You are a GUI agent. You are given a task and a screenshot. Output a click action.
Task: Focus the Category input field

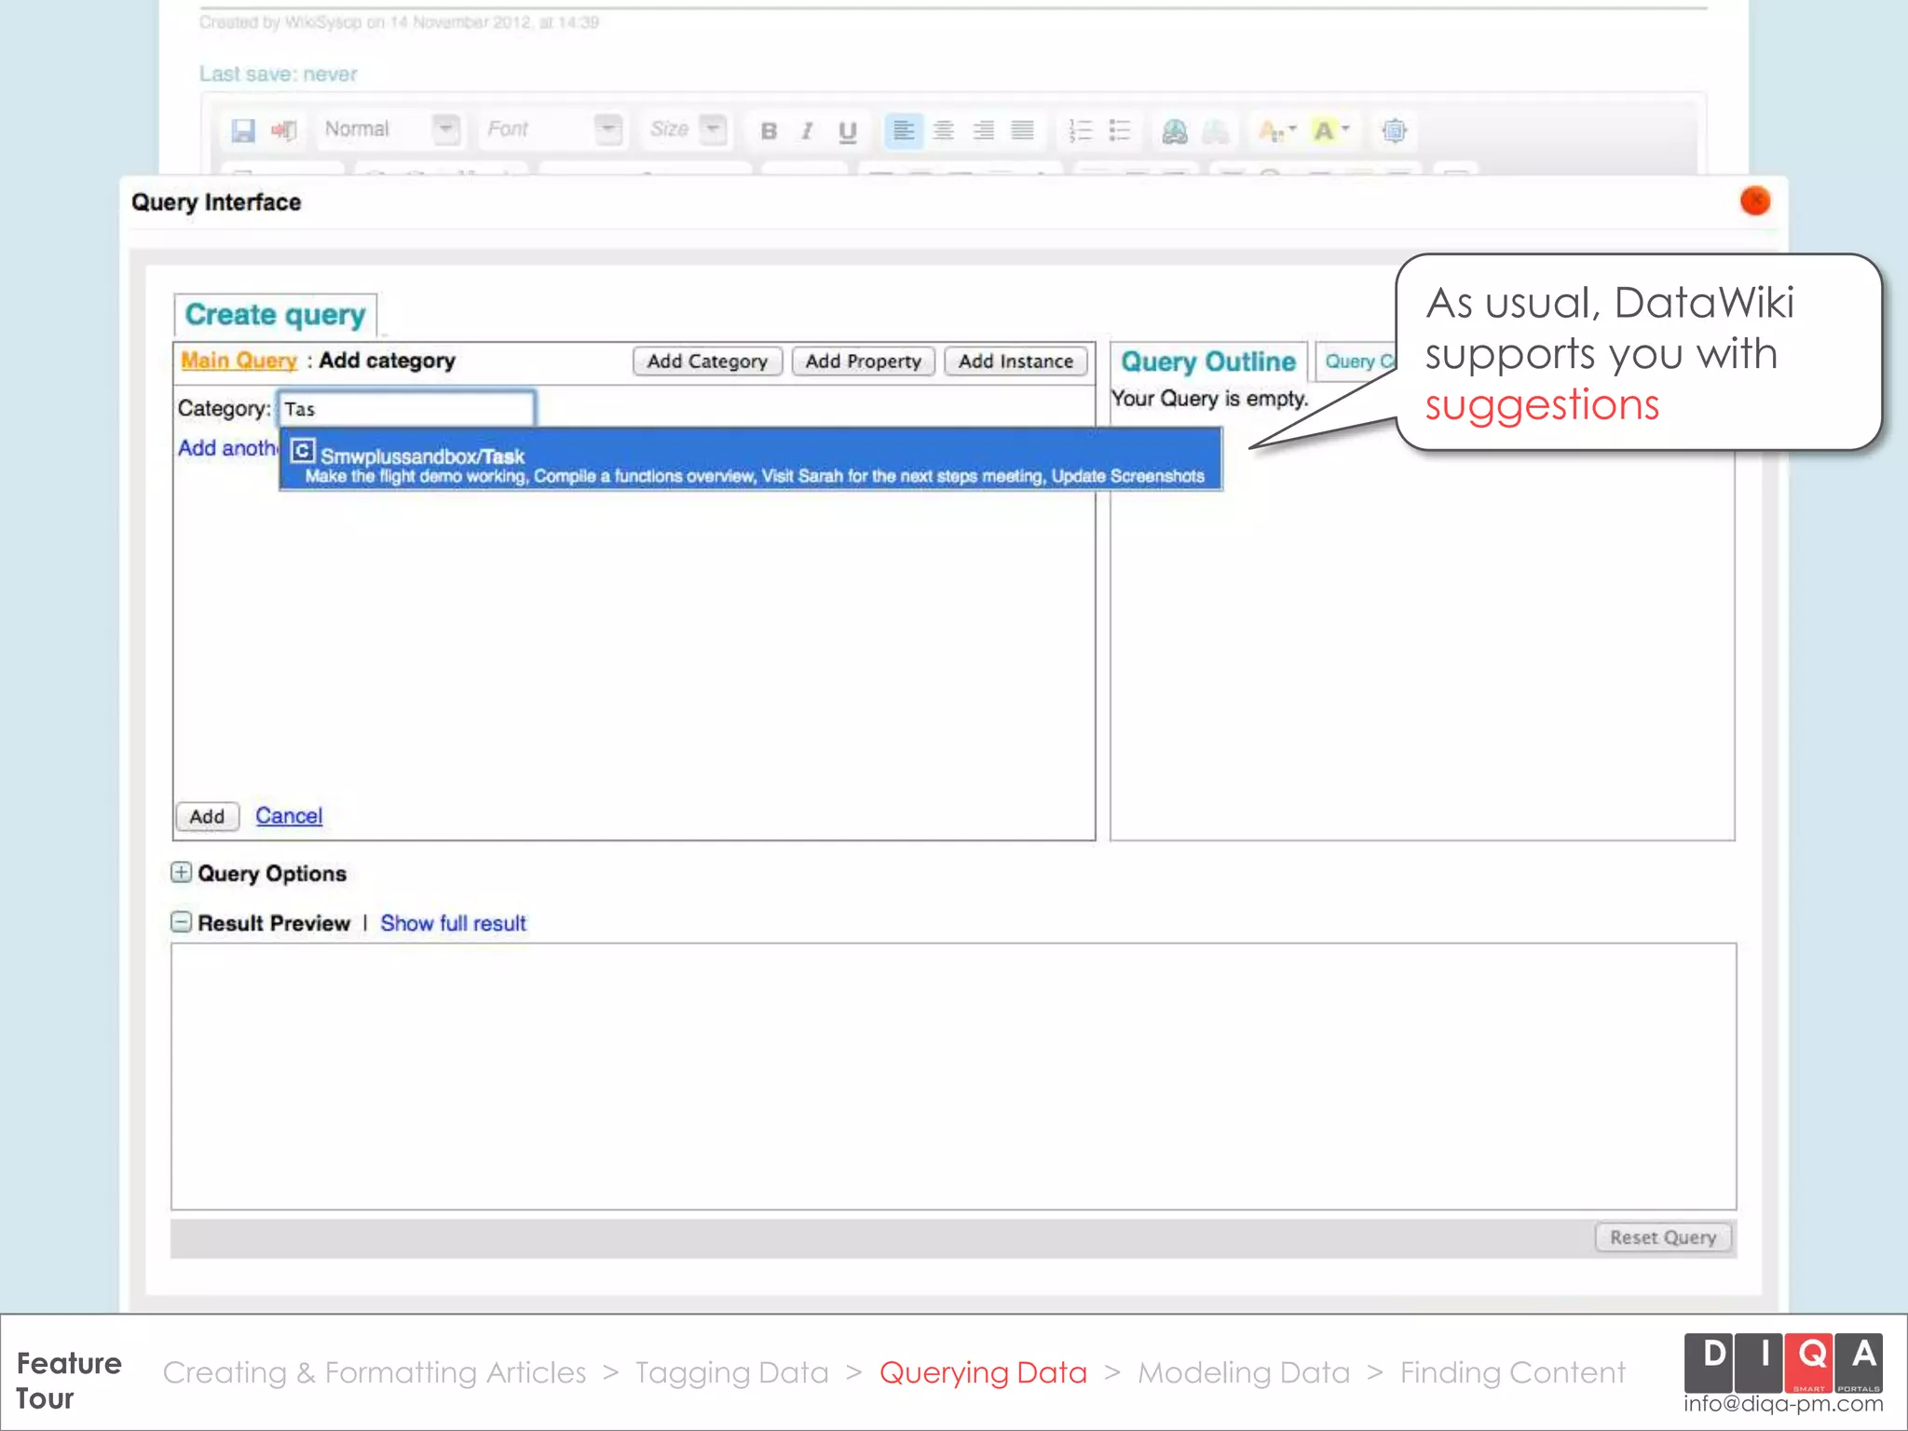click(407, 409)
